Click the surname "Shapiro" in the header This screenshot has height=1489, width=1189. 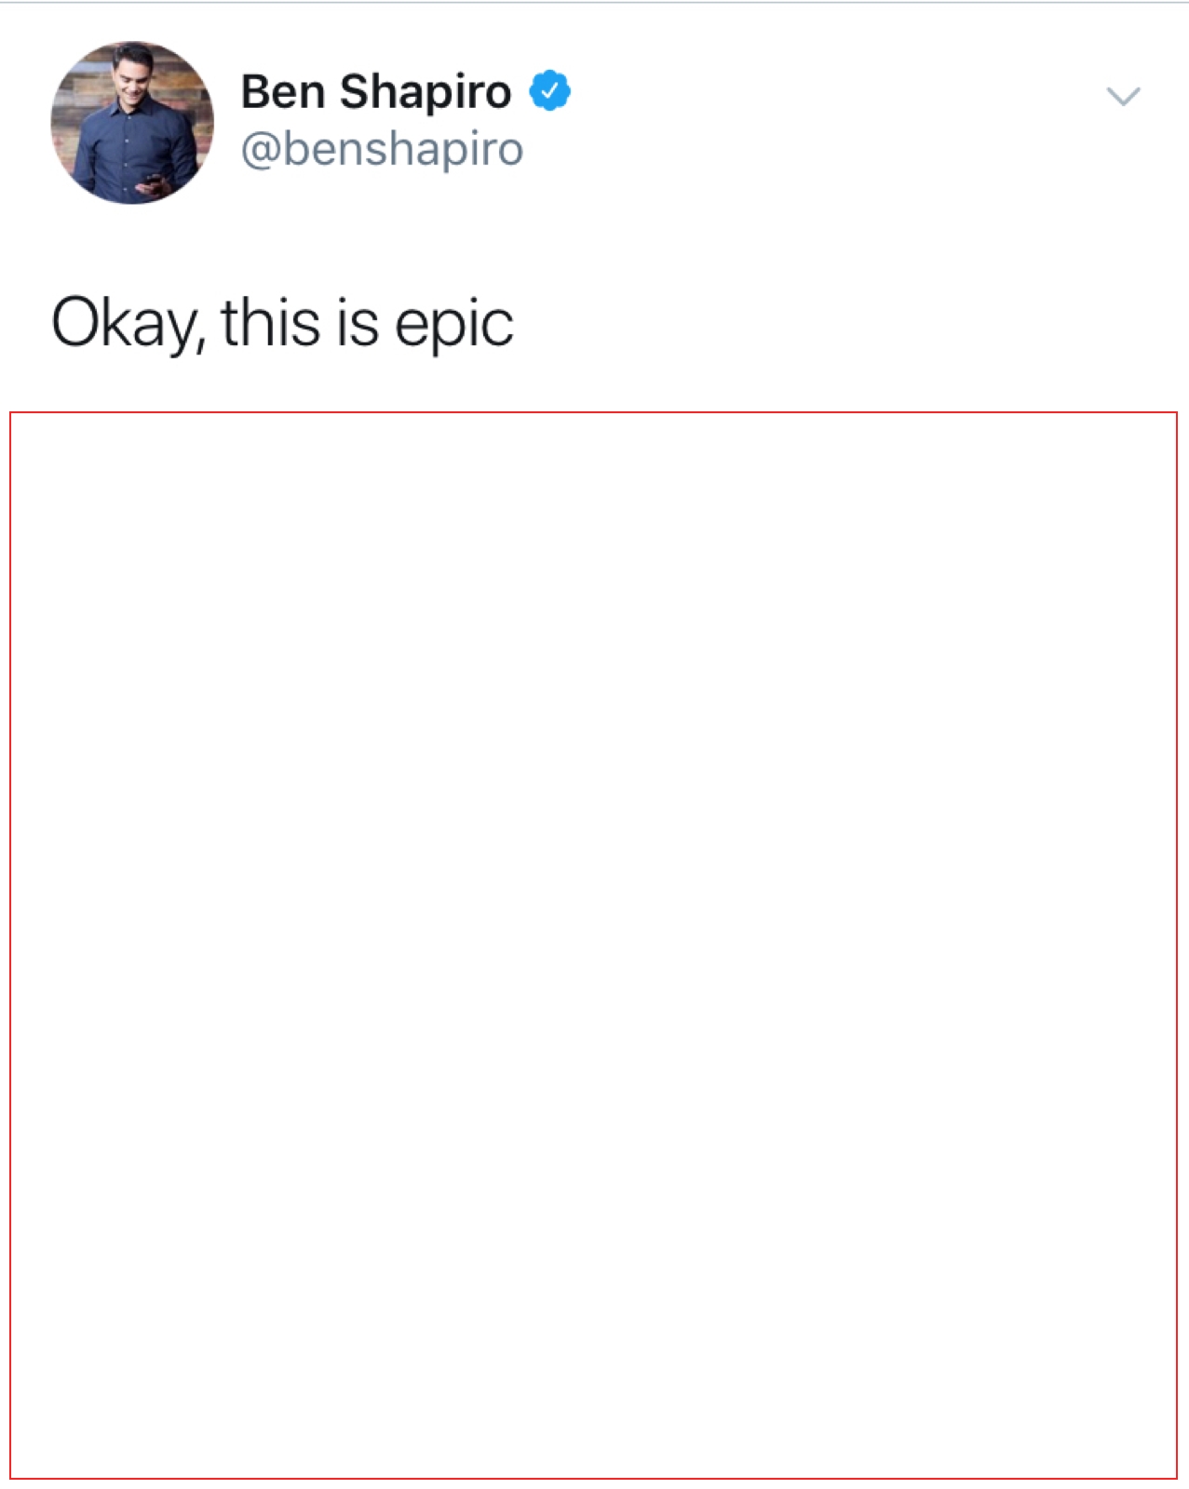(x=426, y=93)
